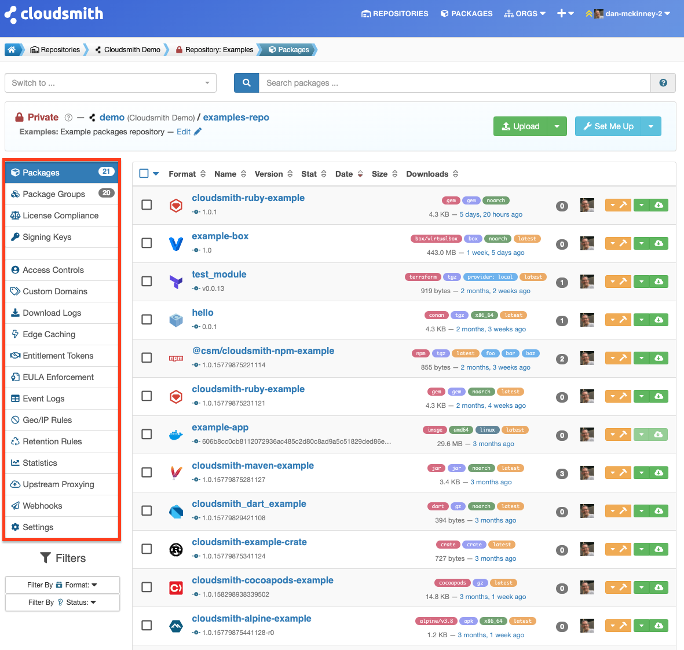Open the dan-mckinney-2 user menu
This screenshot has width=684, height=650.
[x=628, y=14]
